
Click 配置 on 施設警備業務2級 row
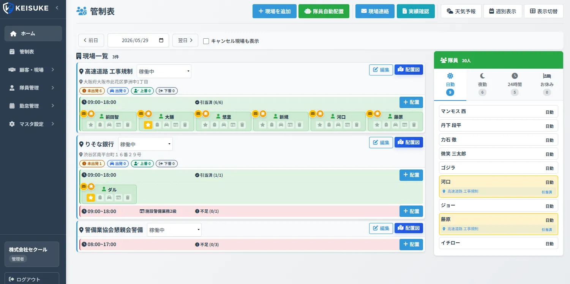(411, 211)
